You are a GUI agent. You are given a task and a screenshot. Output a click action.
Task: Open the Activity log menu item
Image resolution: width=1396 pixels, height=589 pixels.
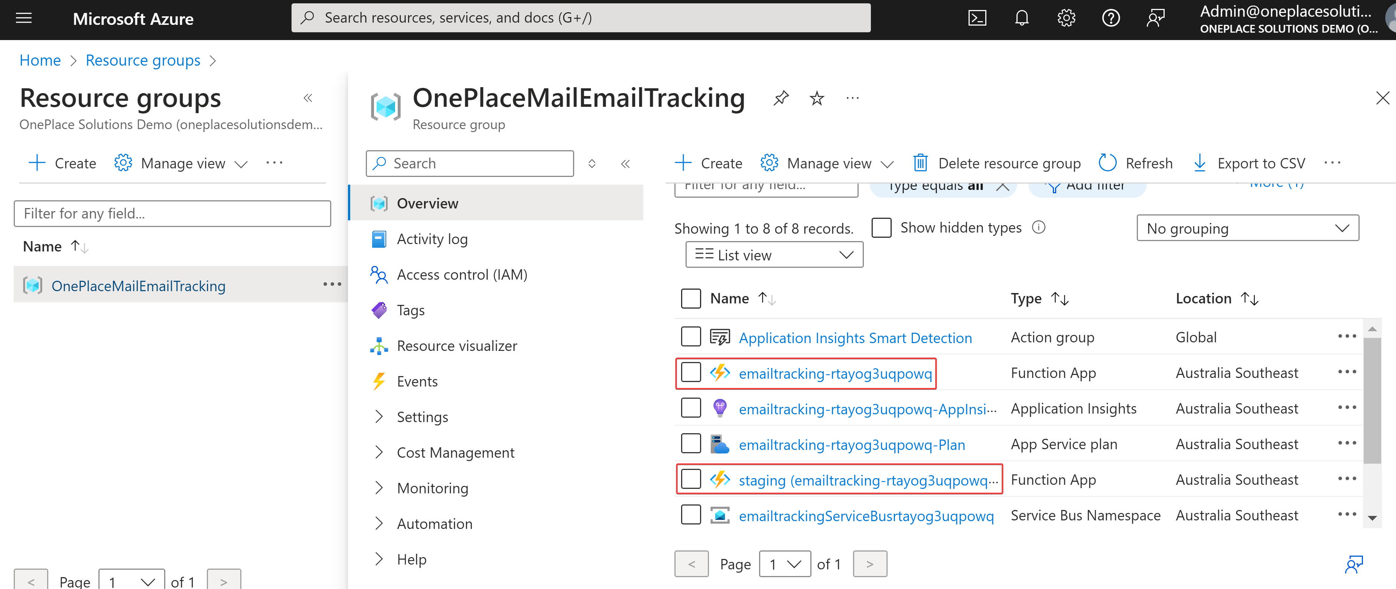pyautogui.click(x=432, y=239)
